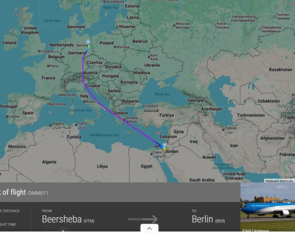This screenshot has height=233, width=295.
Task: Click the Cairo city dot on the map
Action: 151,154
